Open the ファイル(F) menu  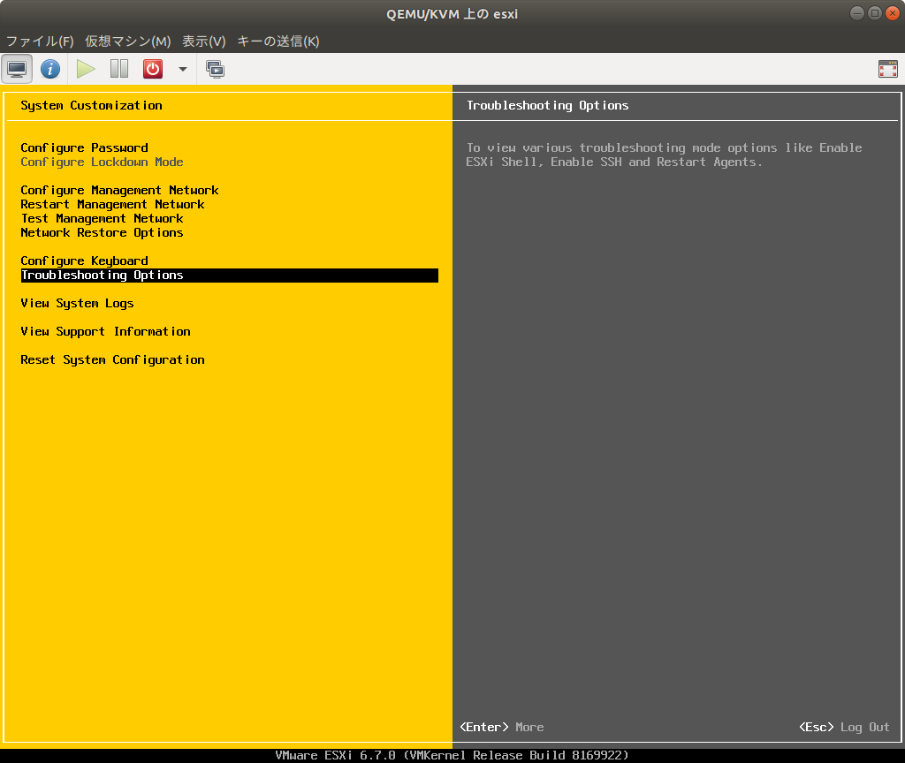(40, 41)
